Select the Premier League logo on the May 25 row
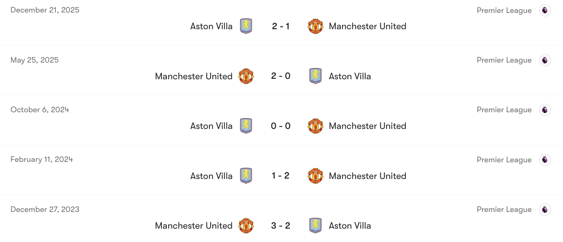563x242 pixels. [545, 60]
